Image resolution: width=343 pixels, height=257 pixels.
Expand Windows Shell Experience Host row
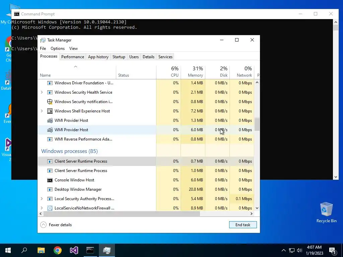[x=42, y=111]
